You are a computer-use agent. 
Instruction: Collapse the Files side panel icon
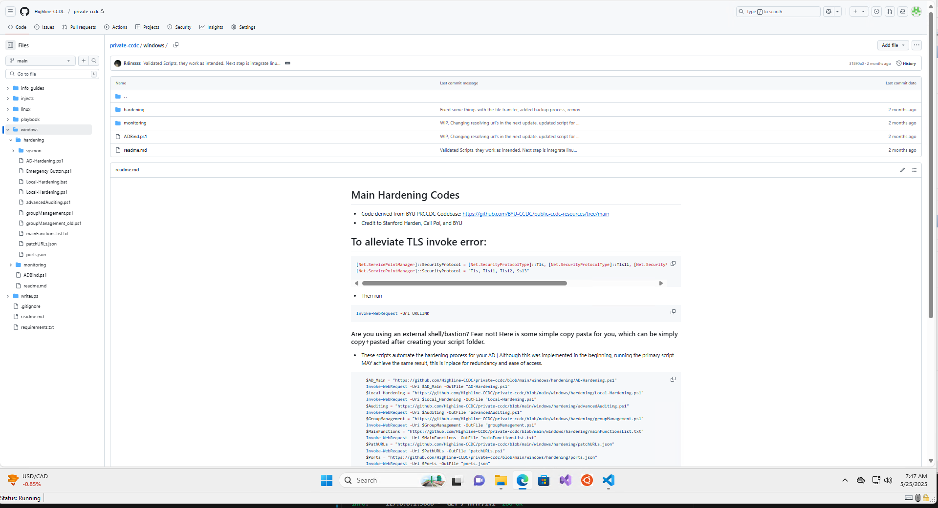click(10, 45)
